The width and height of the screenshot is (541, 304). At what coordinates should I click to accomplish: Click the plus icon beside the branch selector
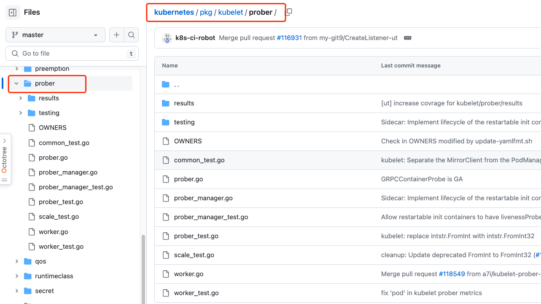click(x=116, y=35)
